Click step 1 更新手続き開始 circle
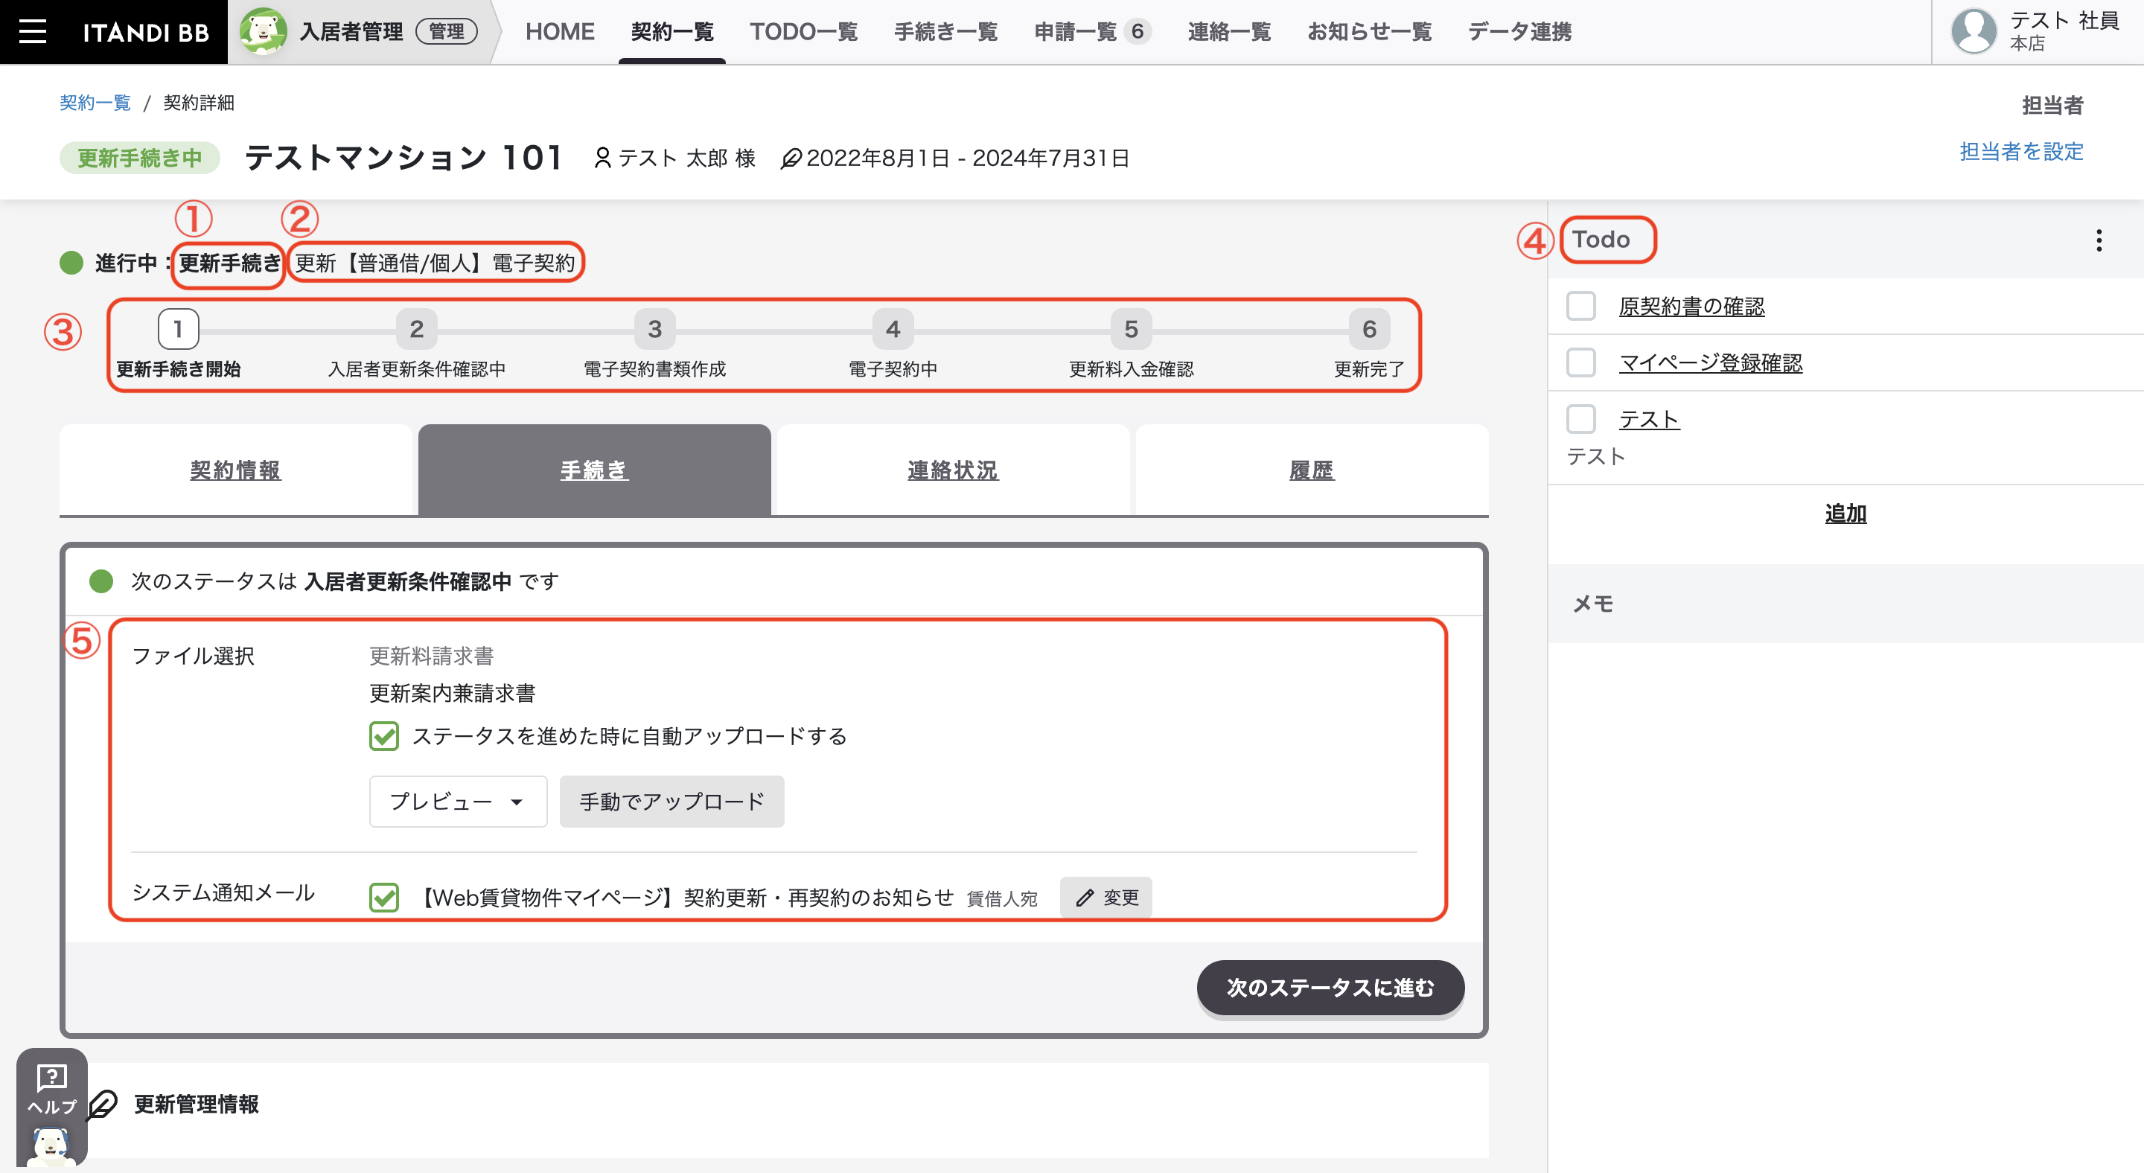 tap(178, 329)
